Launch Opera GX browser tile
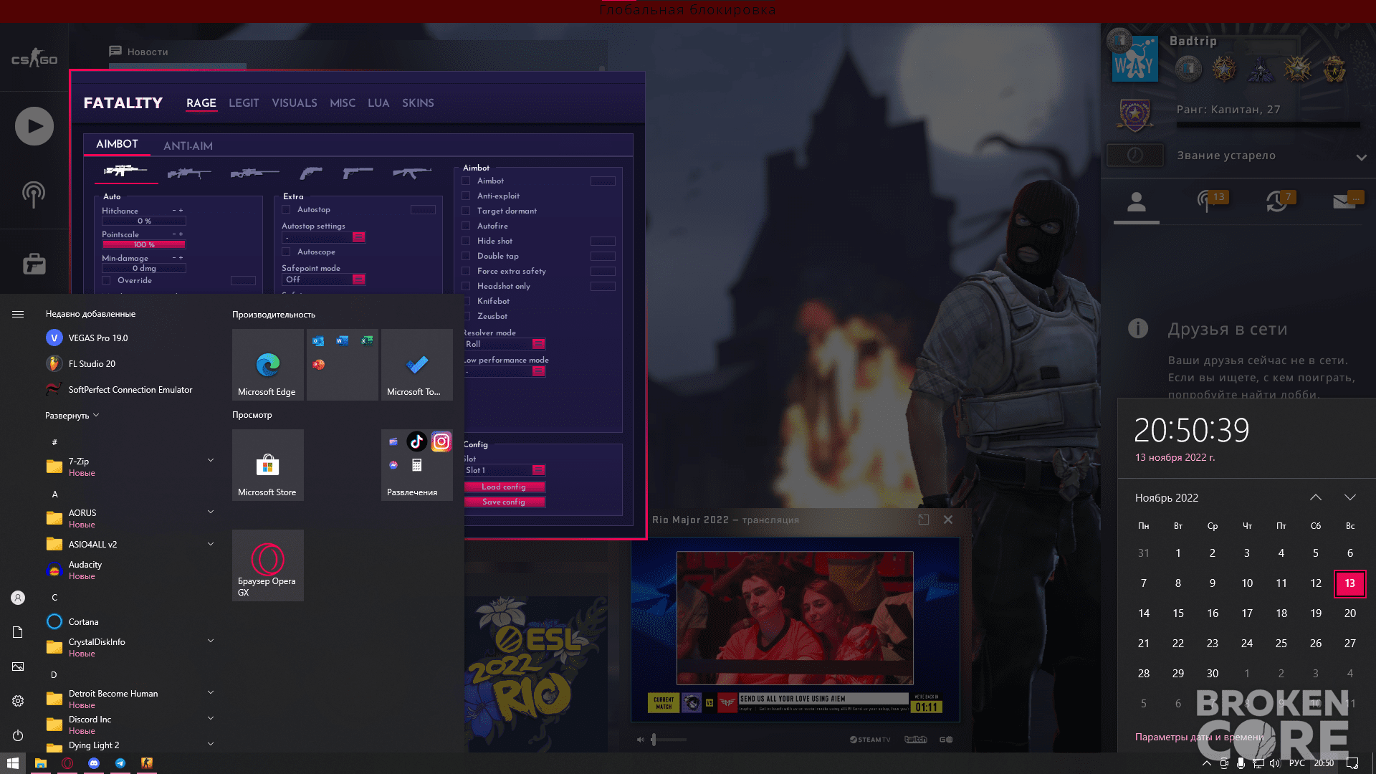1376x774 pixels. point(268,565)
